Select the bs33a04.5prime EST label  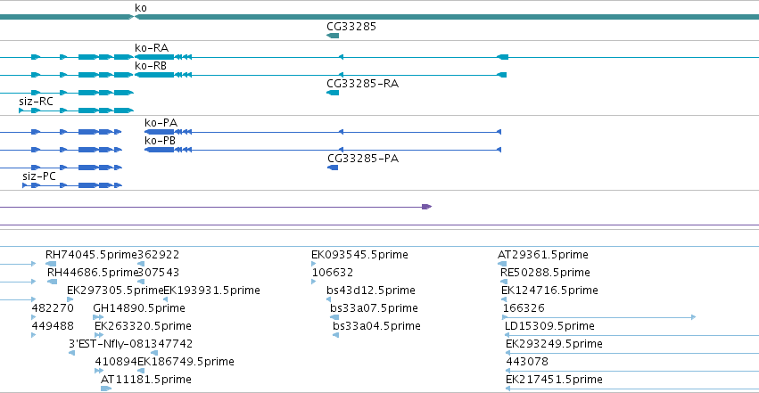pos(376,326)
